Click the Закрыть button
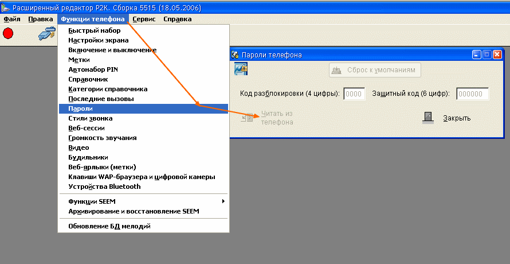Image resolution: width=510 pixels, height=264 pixels. [x=446, y=118]
